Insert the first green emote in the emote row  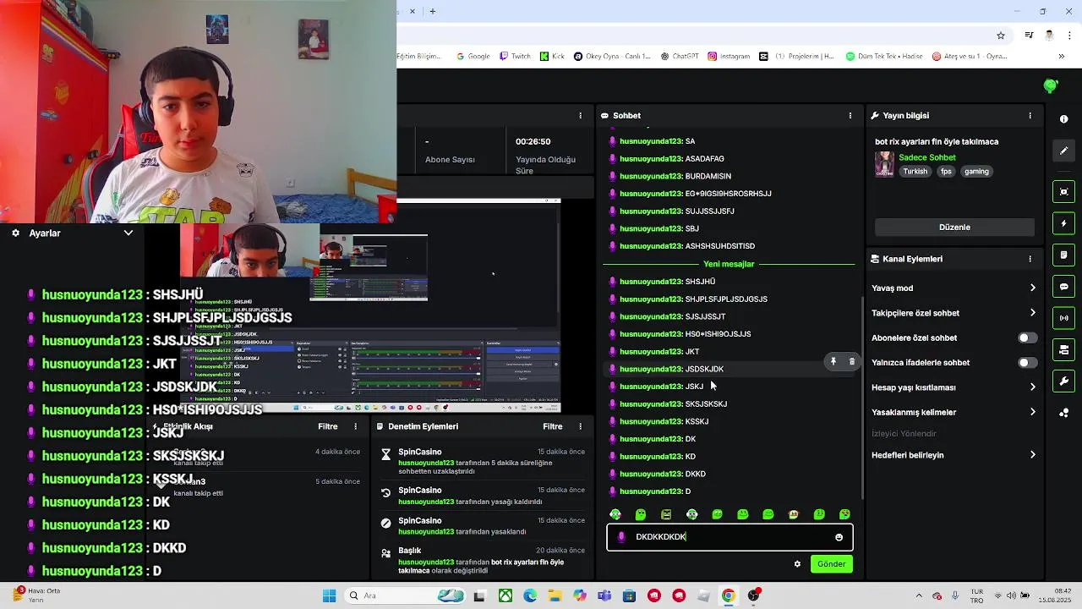pyautogui.click(x=615, y=514)
